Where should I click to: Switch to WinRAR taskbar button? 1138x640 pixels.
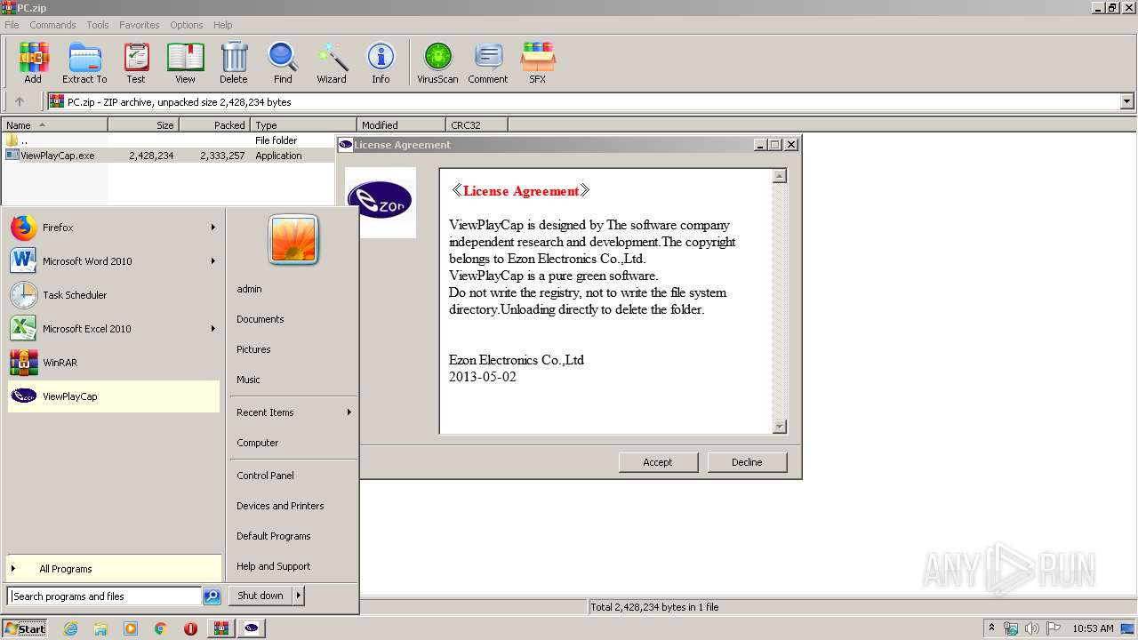[220, 628]
